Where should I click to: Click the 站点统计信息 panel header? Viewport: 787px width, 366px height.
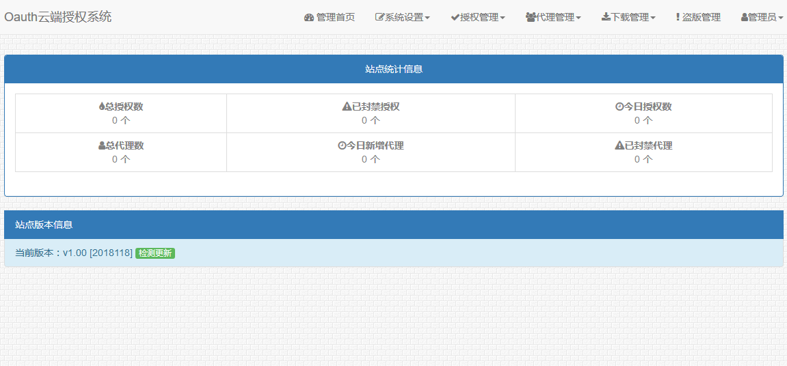pyautogui.click(x=393, y=70)
